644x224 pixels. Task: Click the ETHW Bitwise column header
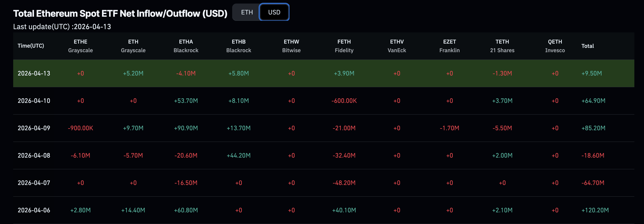click(291, 46)
